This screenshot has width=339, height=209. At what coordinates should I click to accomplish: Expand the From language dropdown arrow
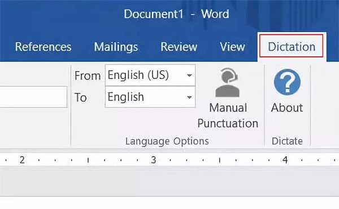pyautogui.click(x=189, y=75)
